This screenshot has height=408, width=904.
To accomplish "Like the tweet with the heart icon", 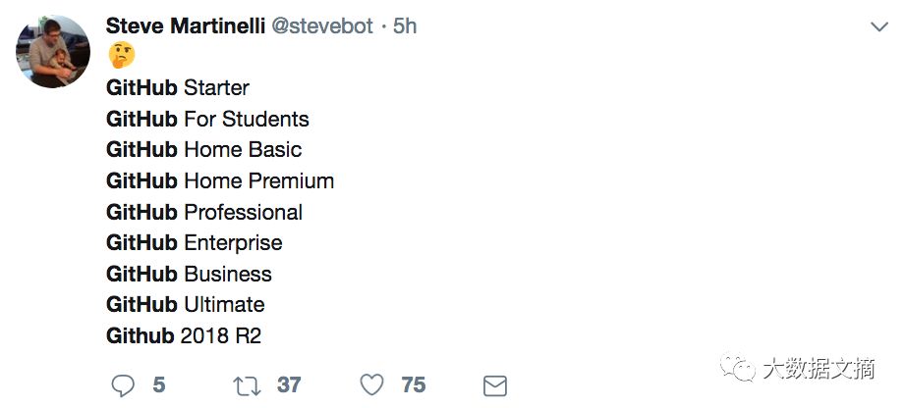I will (x=371, y=385).
